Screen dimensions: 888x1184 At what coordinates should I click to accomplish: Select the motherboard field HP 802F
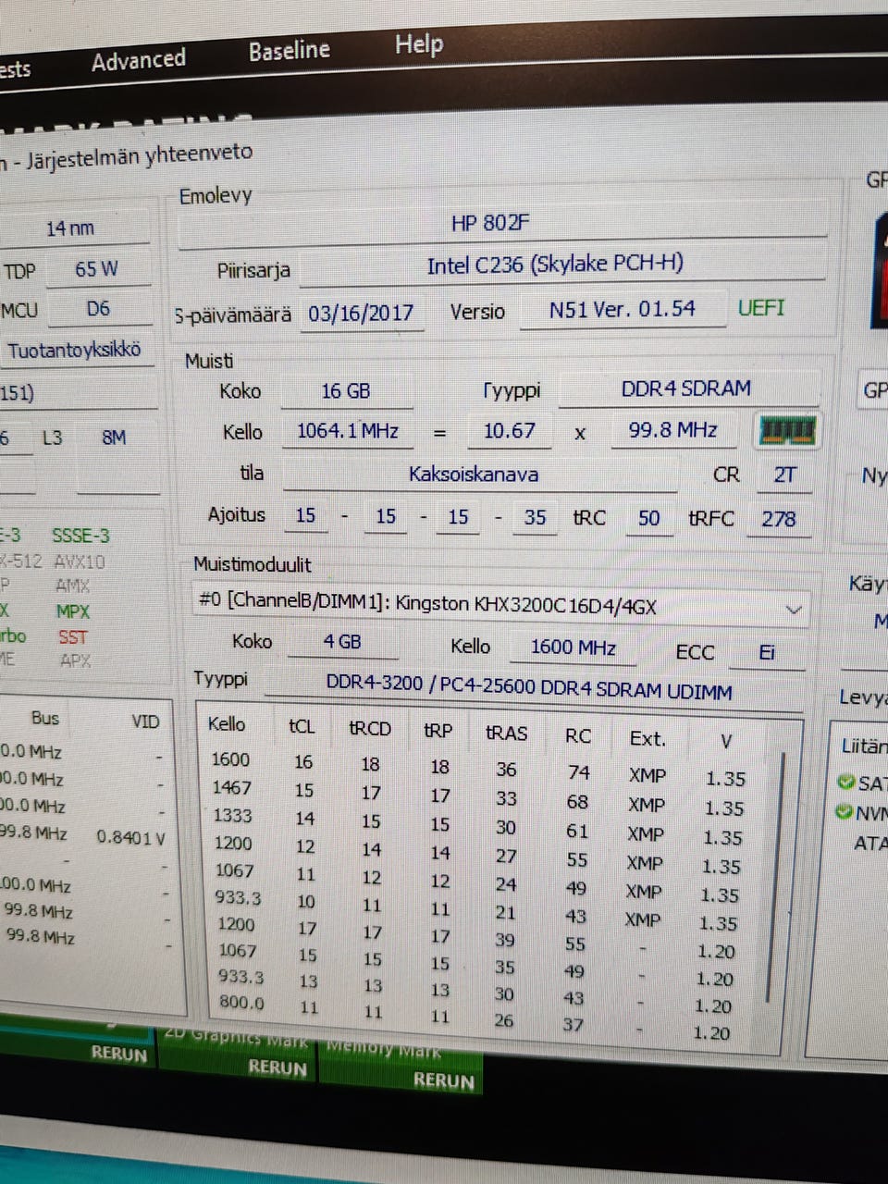502,224
